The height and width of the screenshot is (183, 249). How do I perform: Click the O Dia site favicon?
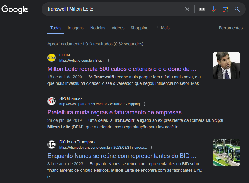point(52,58)
